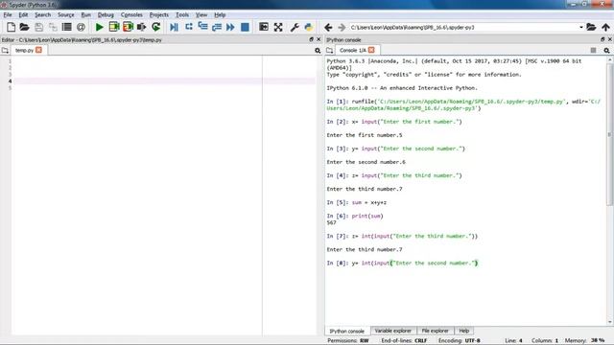614x345 pixels.
Task: Click line 4 in the editor
Action: 164,80
